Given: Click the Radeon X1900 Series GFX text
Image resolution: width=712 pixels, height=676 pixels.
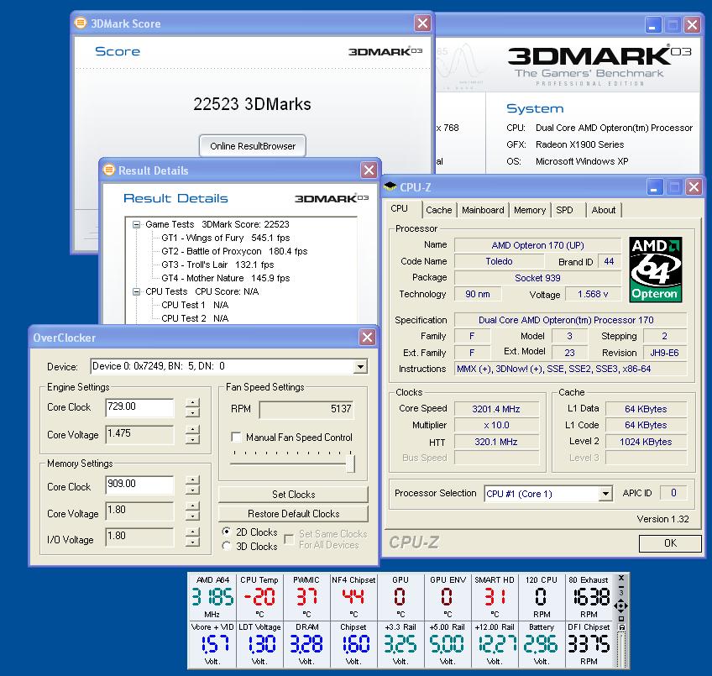Looking at the screenshot, I should tap(579, 144).
